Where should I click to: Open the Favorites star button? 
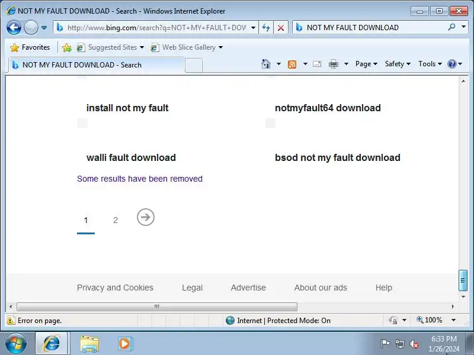click(30, 47)
